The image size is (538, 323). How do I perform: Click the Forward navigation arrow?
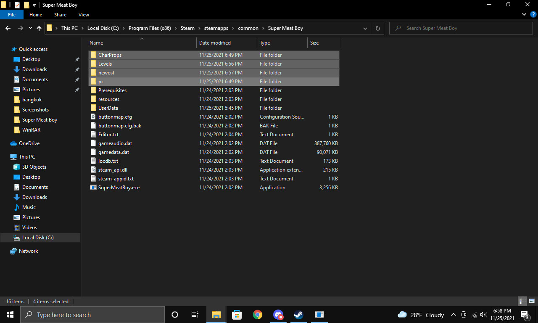[21, 28]
